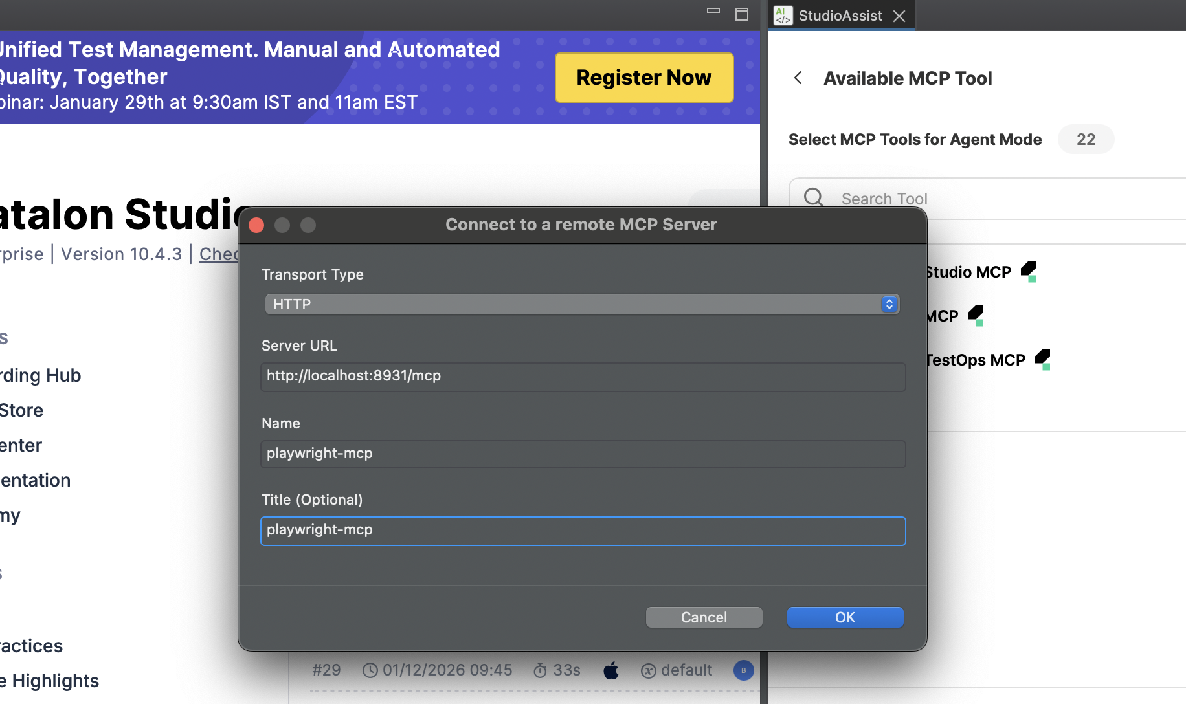Screen dimensions: 1186x704
Task: Open the Transport Type dropdown
Action: tap(581, 303)
